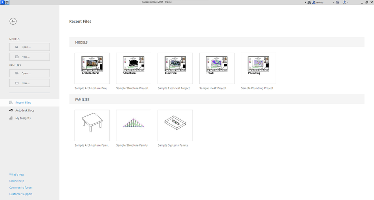Click the binoculars search icon in title bar
The height and width of the screenshot is (200, 374).
pyautogui.click(x=309, y=2)
